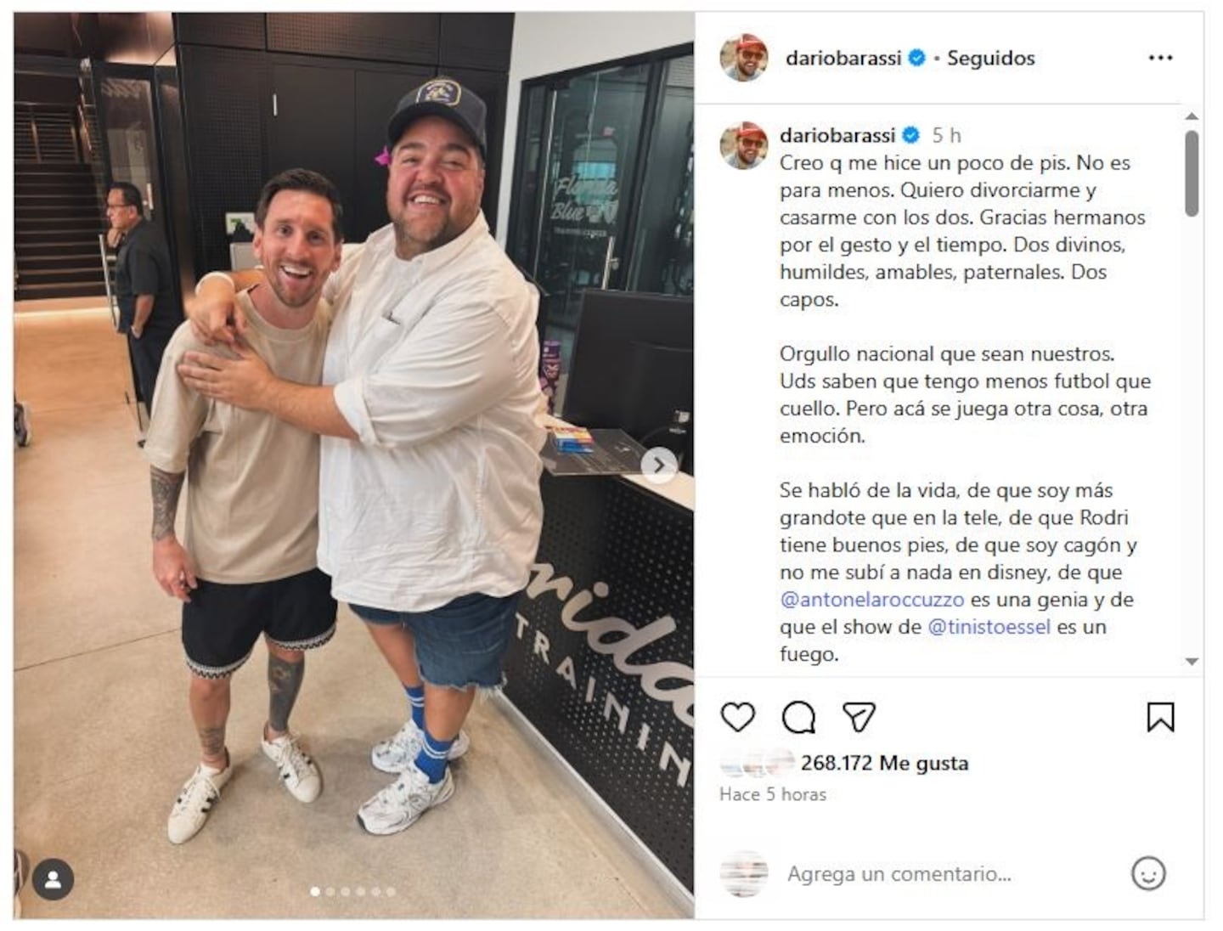Screen dimensions: 1223x931
Task: Show tagged people icon on the photo
Action: click(54, 880)
